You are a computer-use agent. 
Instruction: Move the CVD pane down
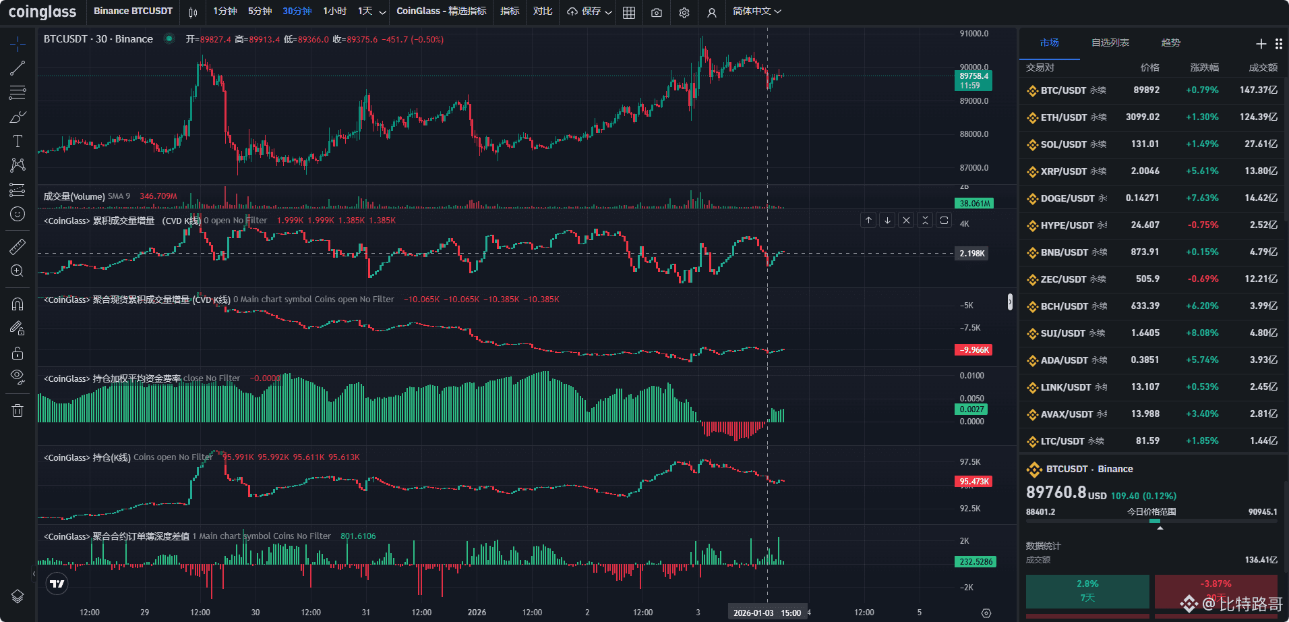coord(888,220)
